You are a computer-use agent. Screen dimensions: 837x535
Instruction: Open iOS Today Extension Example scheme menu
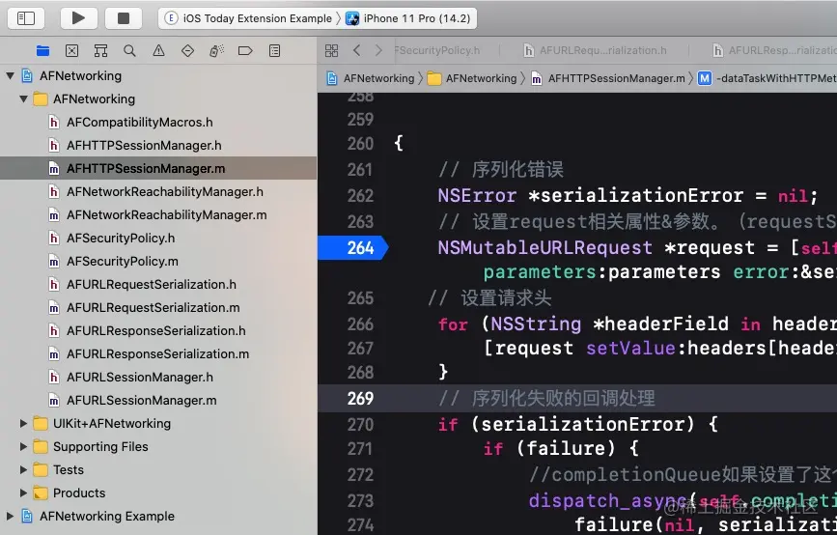coord(248,18)
